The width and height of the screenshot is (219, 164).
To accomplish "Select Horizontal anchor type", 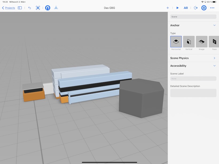I will (176, 42).
